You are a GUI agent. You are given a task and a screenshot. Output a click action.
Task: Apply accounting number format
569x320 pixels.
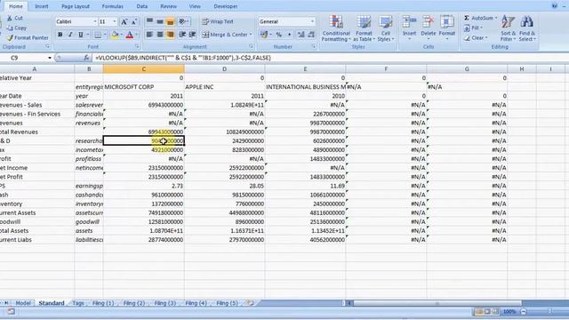point(264,35)
